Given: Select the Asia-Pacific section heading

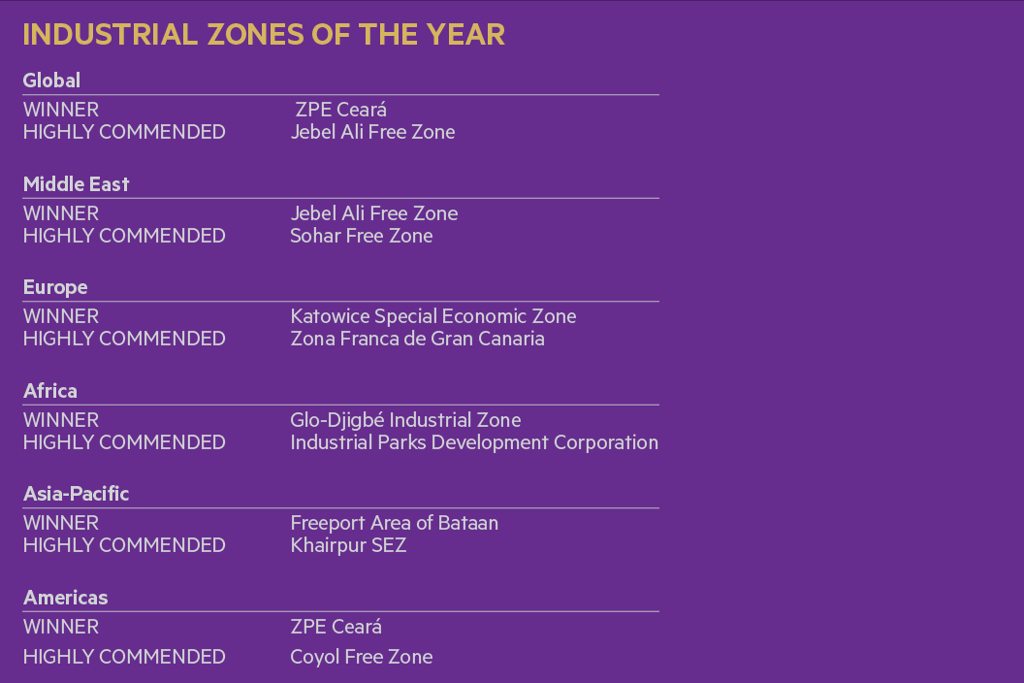Looking at the screenshot, I should [76, 494].
